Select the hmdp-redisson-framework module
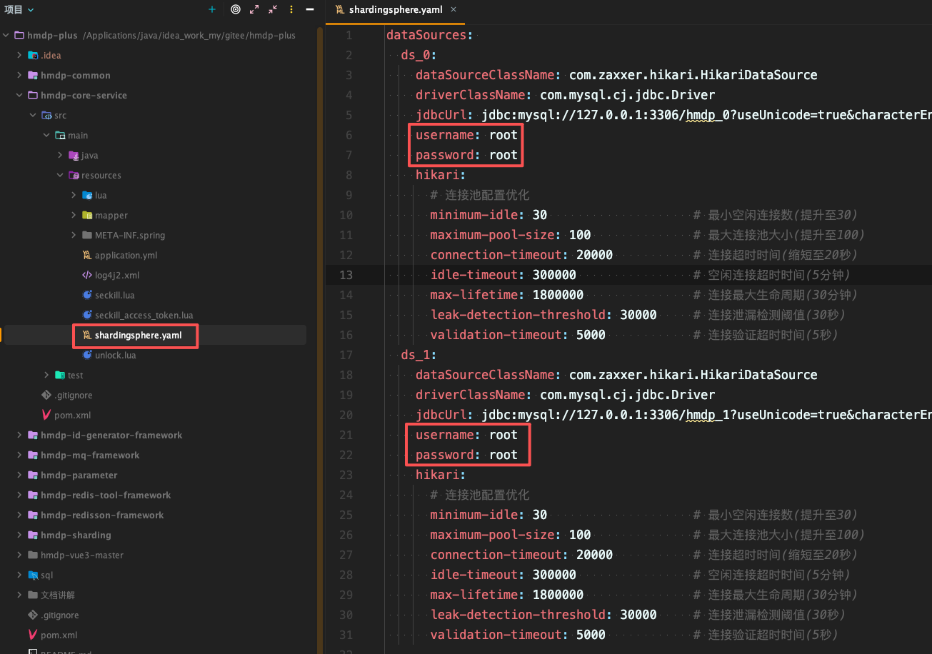The width and height of the screenshot is (932, 654). [102, 515]
